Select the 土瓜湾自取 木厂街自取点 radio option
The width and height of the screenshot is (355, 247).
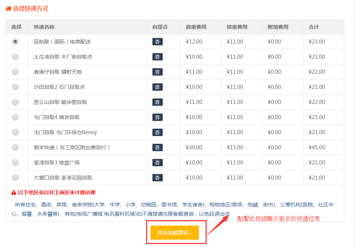click(15, 57)
